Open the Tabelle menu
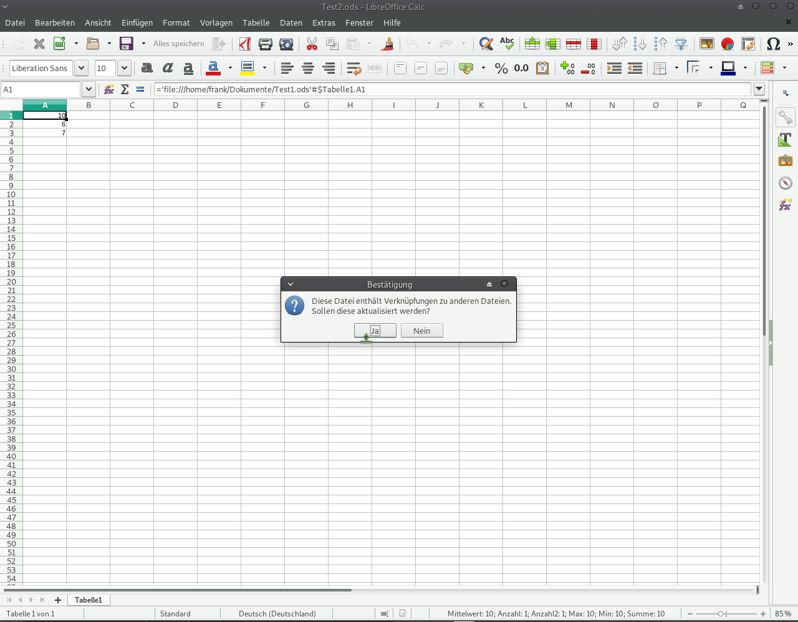This screenshot has height=622, width=798. [256, 22]
